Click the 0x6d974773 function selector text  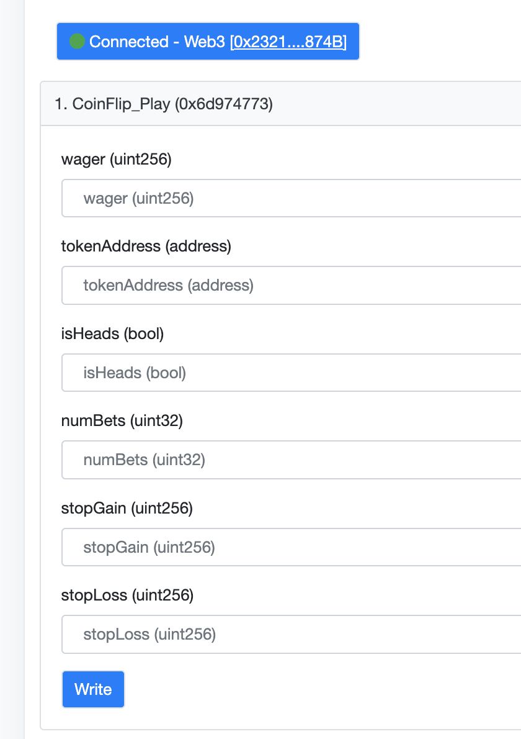click(x=224, y=104)
